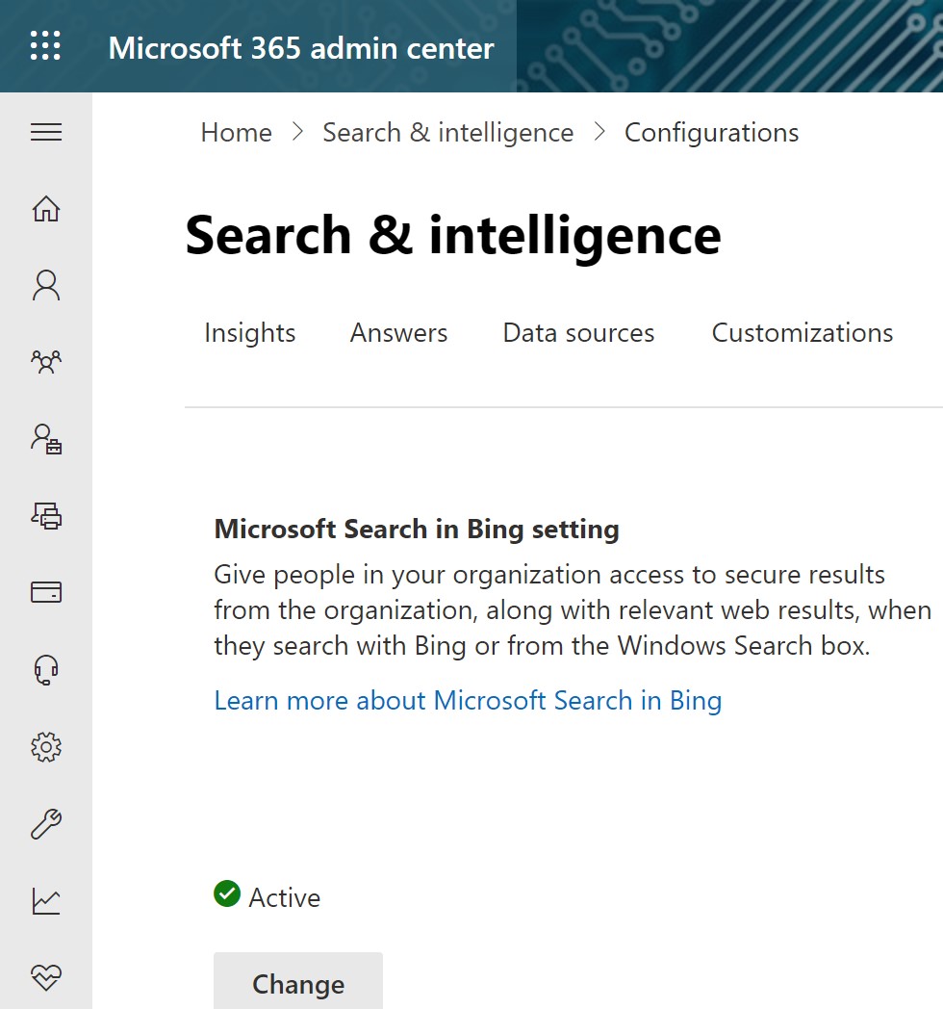Switch to the Insights tab
The image size is (943, 1009).
click(249, 332)
